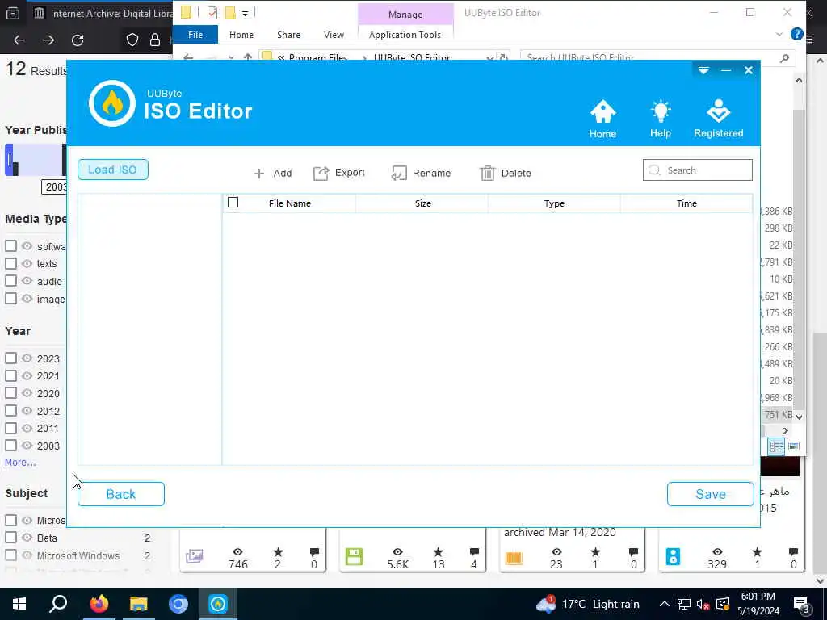Click the UUByte flame logo
Screen dimensions: 827x620
(x=111, y=103)
